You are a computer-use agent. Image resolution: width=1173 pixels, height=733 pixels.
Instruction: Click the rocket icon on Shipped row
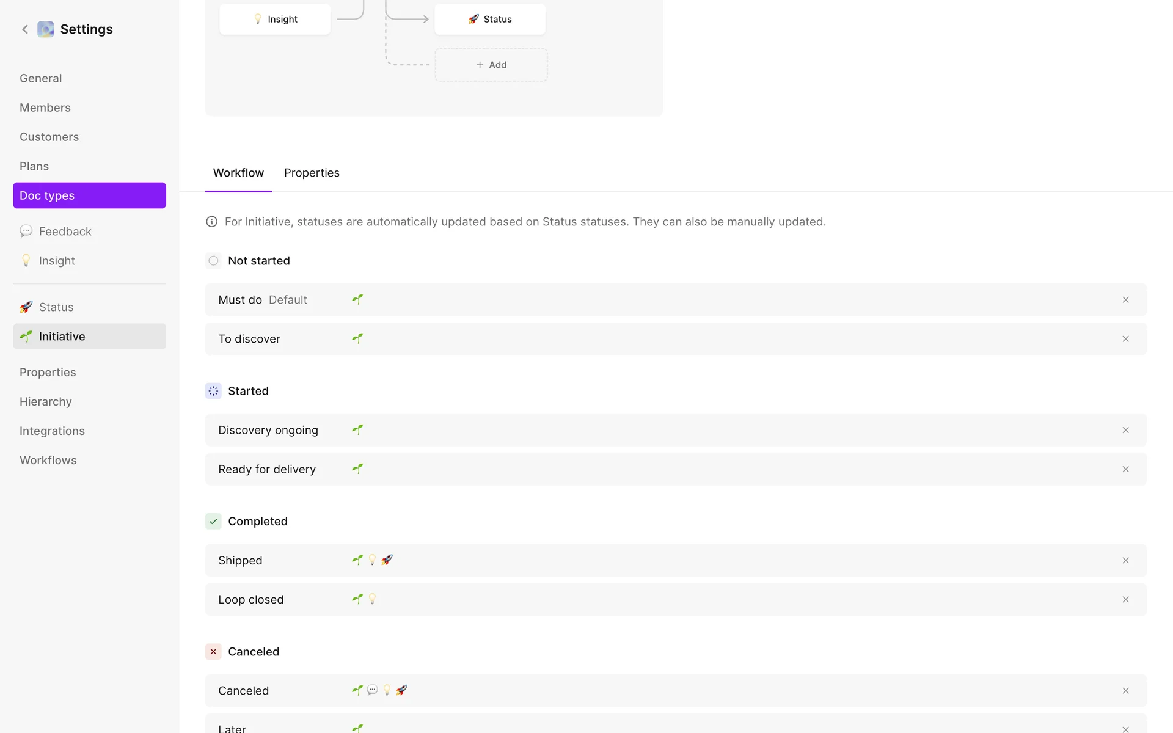pos(387,560)
